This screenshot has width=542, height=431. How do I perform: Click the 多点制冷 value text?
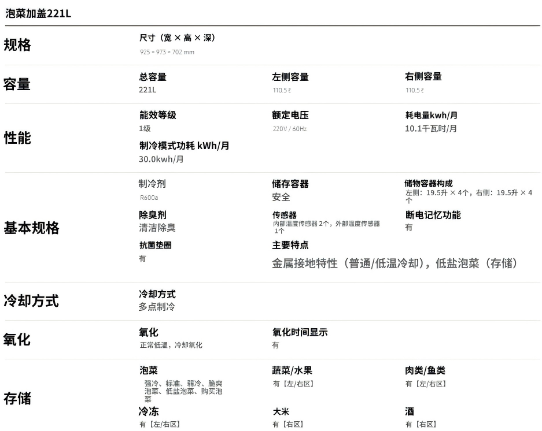click(157, 307)
